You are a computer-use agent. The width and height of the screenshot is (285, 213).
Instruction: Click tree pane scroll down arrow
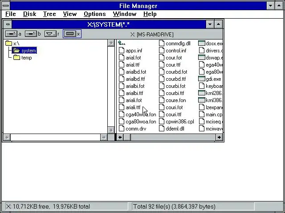pyautogui.click(x=111, y=130)
